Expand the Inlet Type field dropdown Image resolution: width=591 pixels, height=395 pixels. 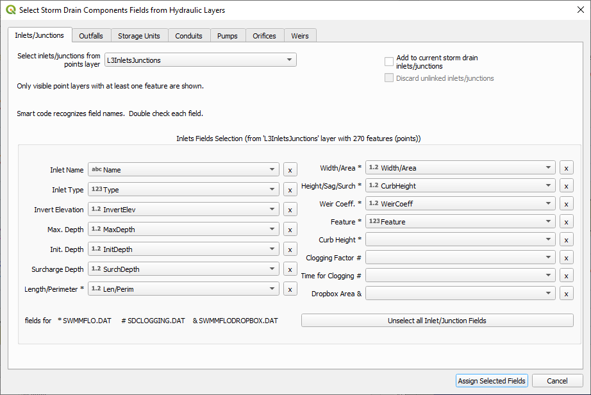coord(183,190)
